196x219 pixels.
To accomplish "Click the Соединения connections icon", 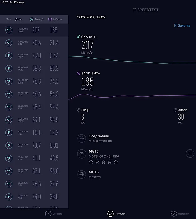I will click(x=82, y=138).
